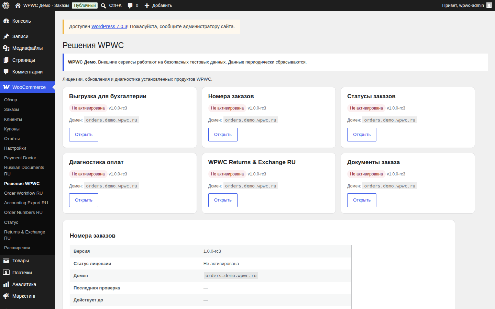This screenshot has height=309, width=495.
Task: Click the WordPress logo icon
Action: (6, 5)
